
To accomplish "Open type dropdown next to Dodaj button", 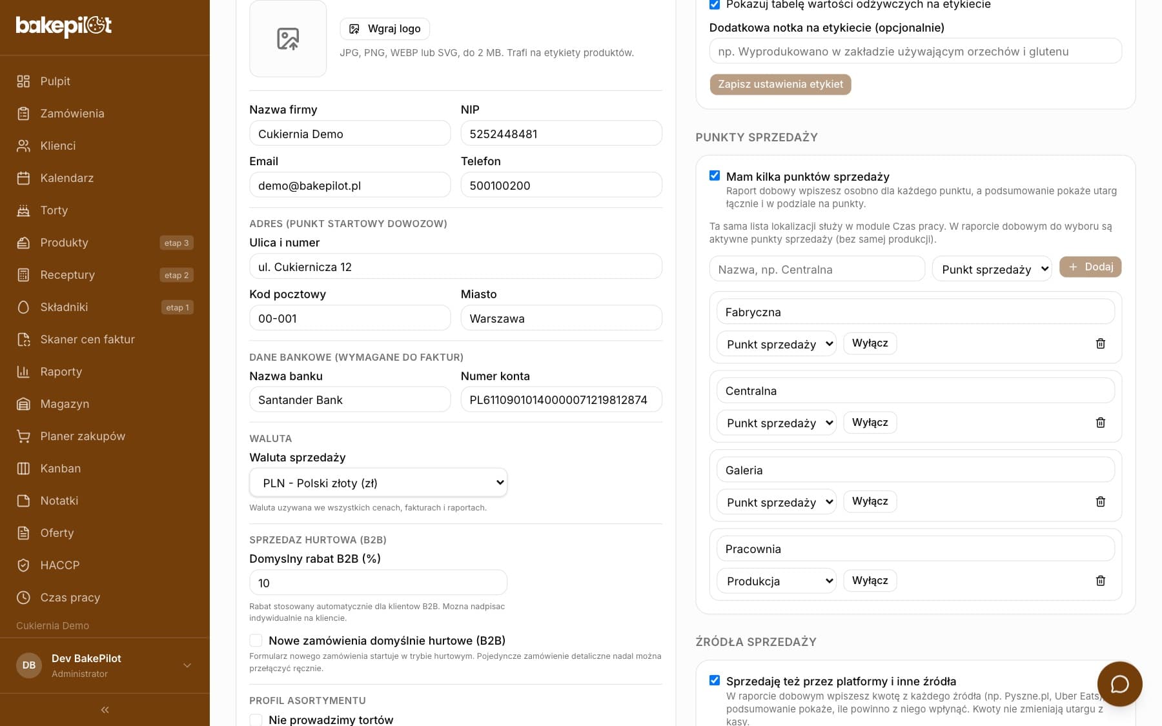I will point(992,269).
